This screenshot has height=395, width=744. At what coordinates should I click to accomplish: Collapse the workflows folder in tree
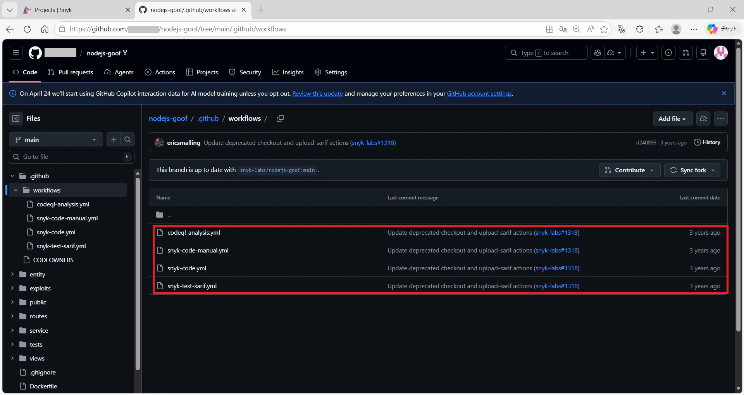(x=16, y=190)
